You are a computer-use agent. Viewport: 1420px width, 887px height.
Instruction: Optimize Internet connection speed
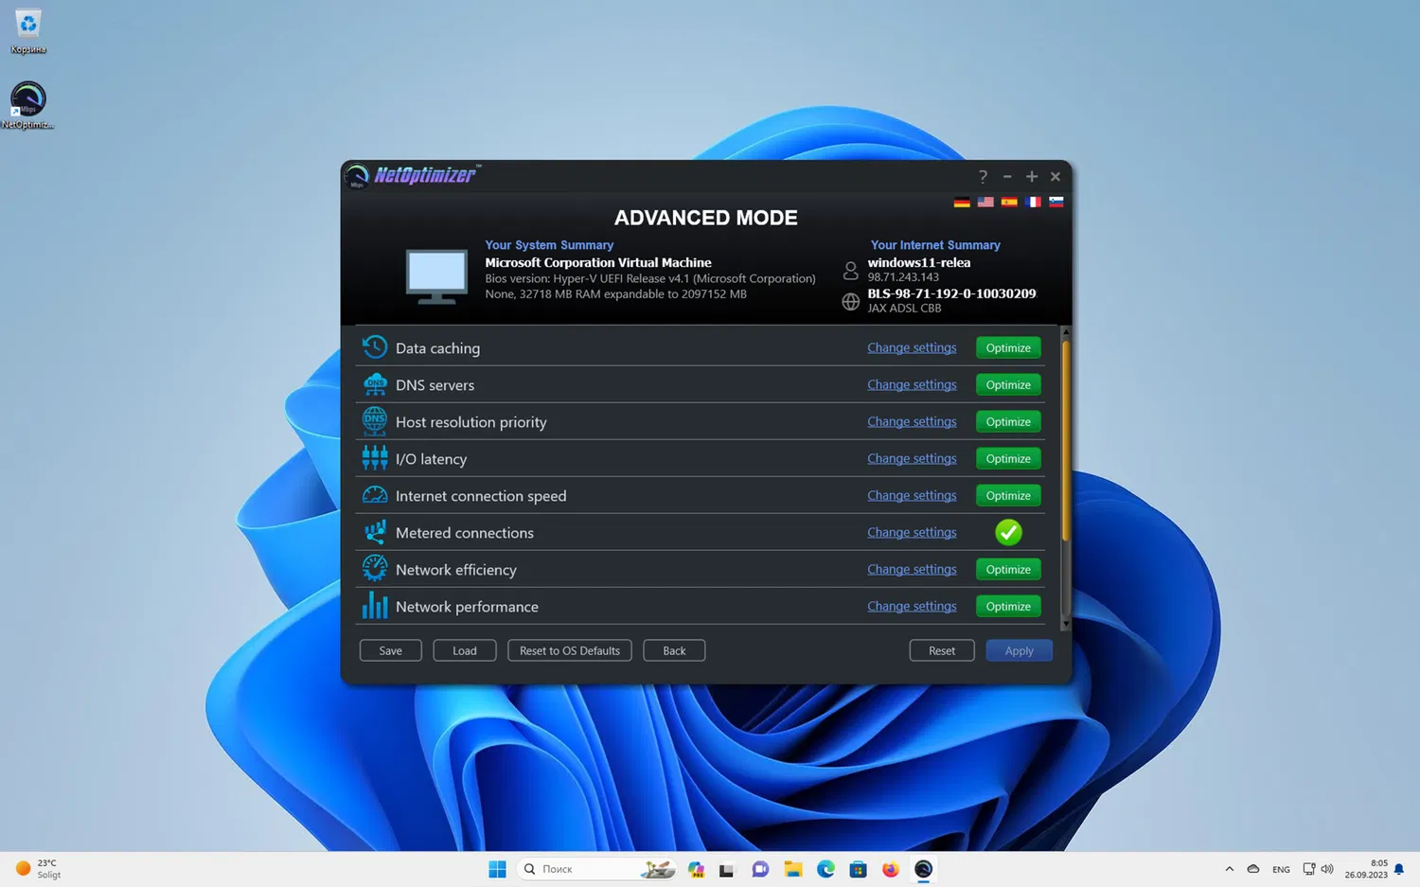click(1008, 495)
